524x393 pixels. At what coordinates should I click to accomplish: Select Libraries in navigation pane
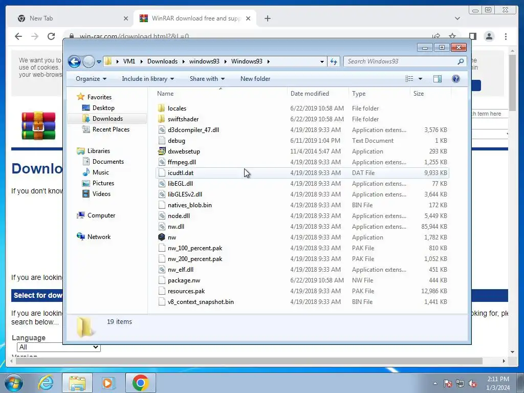coord(99,151)
